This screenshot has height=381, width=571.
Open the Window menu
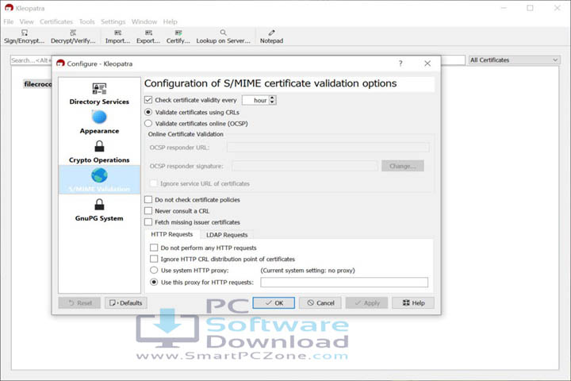[144, 21]
